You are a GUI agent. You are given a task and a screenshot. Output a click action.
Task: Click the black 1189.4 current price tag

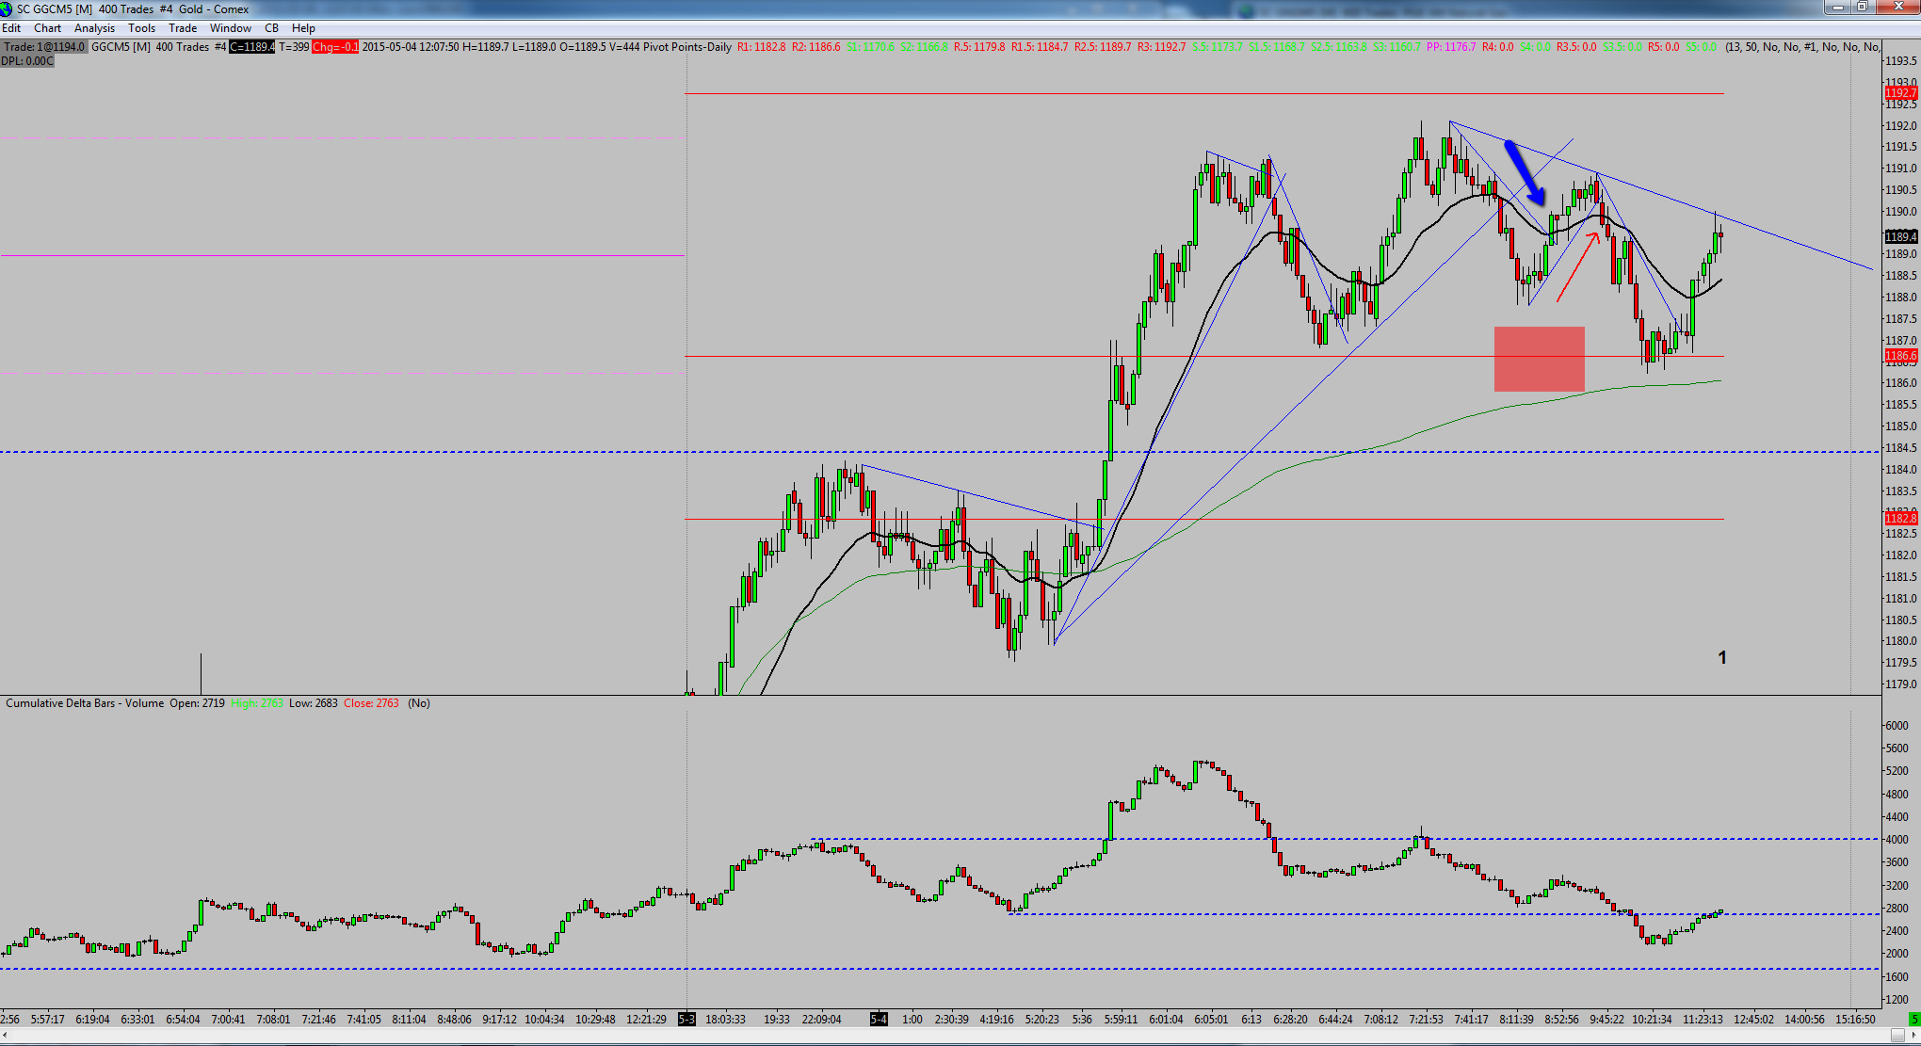(1900, 236)
